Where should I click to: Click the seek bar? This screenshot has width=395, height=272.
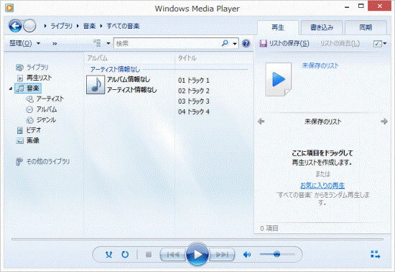(x=197, y=239)
